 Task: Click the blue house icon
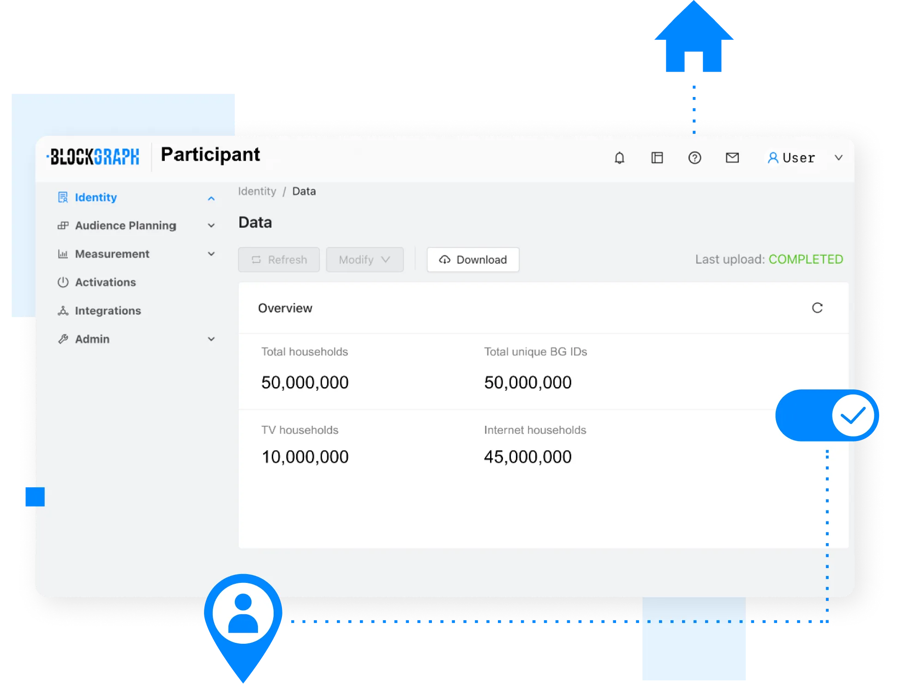(x=694, y=39)
